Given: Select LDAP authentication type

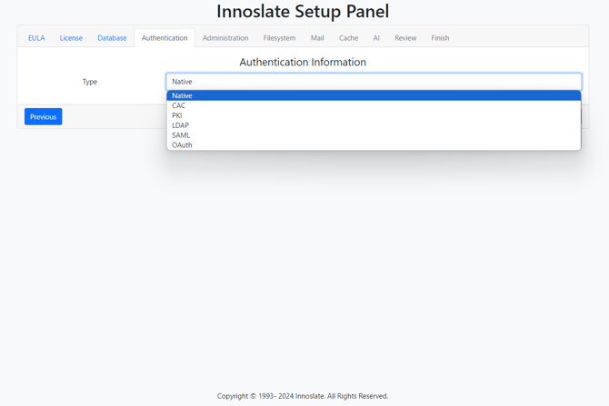Looking at the screenshot, I should [374, 125].
